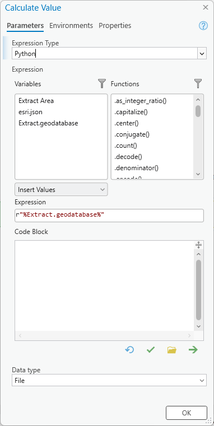The width and height of the screenshot is (214, 426).
Task: Filter the Variables list
Action: click(102, 83)
